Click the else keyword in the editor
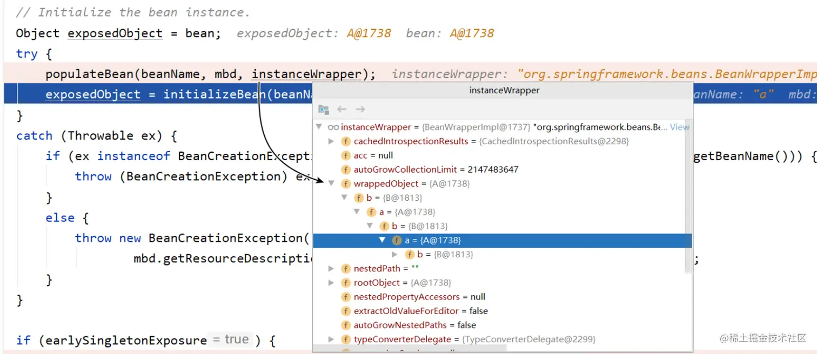 [x=60, y=218]
